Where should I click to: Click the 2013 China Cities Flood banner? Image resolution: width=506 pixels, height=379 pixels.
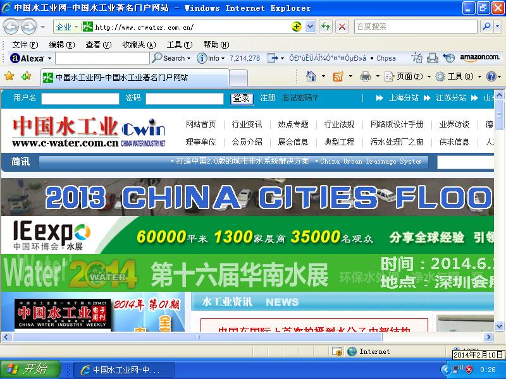click(247, 197)
